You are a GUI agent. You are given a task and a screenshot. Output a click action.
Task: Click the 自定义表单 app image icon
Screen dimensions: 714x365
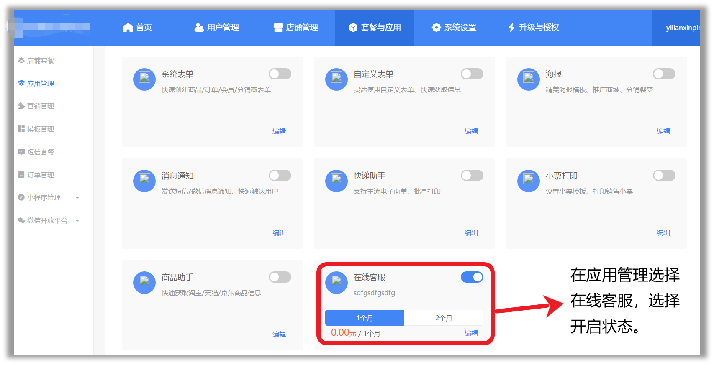pos(336,79)
